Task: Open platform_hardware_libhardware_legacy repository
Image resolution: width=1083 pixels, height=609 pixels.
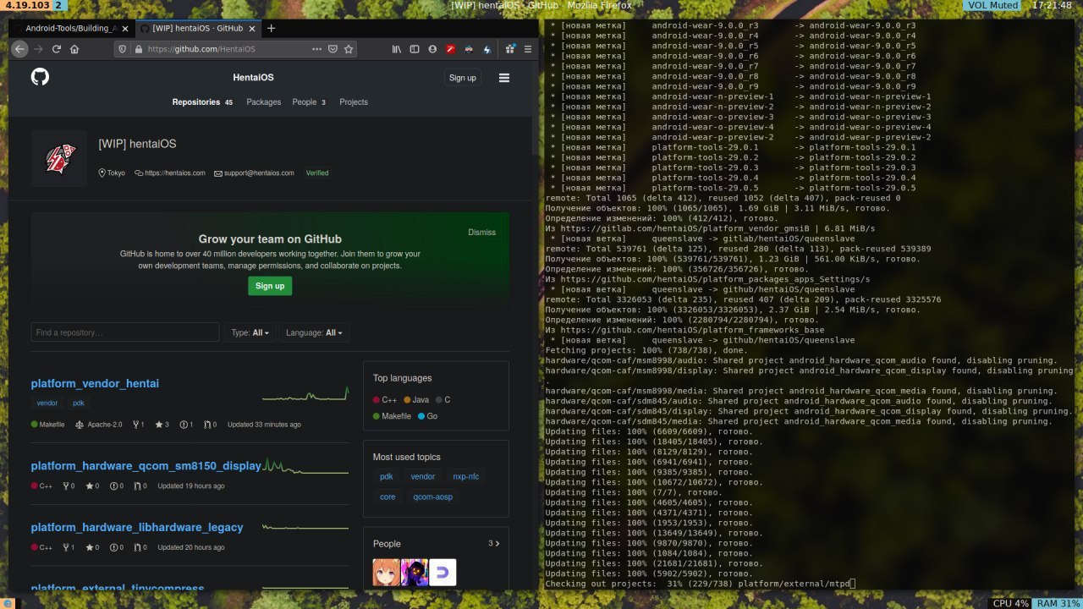Action: 137,528
